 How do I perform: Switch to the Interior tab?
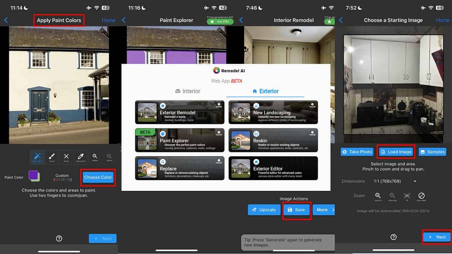pyautogui.click(x=188, y=91)
